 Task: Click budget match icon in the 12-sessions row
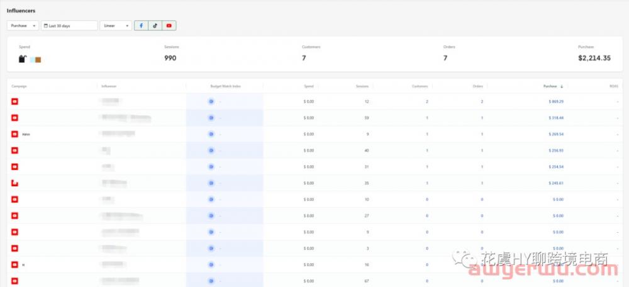click(x=211, y=101)
